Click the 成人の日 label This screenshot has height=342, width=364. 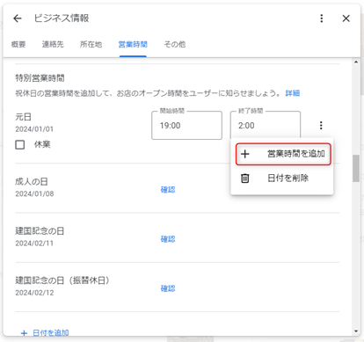(32, 182)
